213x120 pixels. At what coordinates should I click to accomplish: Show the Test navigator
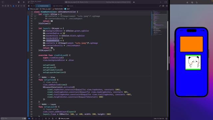coord(16,6)
